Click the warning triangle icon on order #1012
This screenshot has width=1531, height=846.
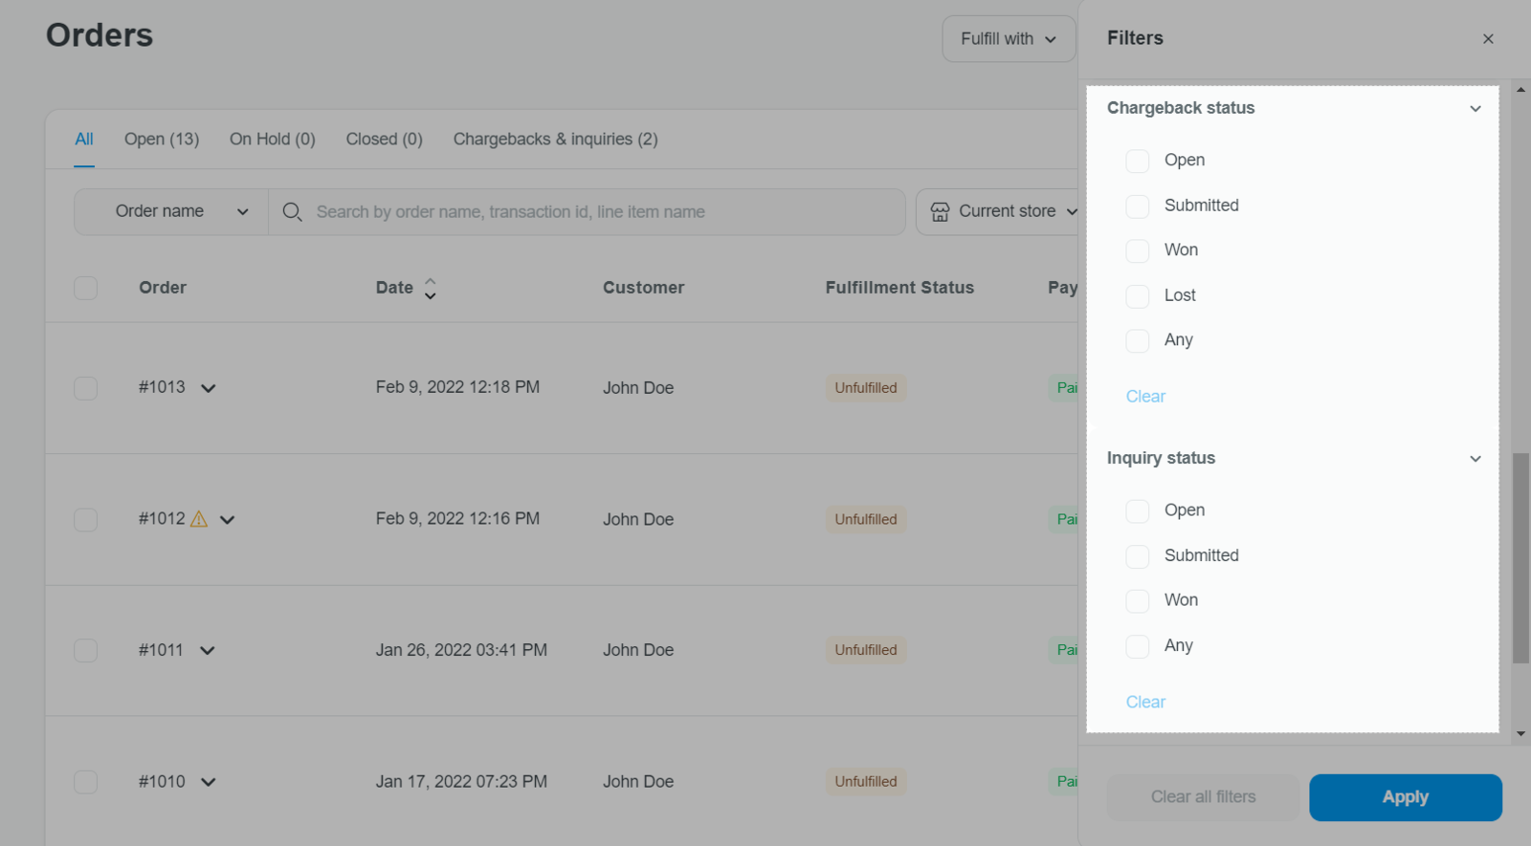(x=199, y=519)
